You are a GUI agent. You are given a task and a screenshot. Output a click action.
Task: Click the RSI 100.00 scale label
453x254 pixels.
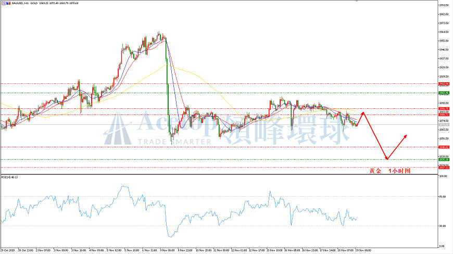[x=443, y=176]
